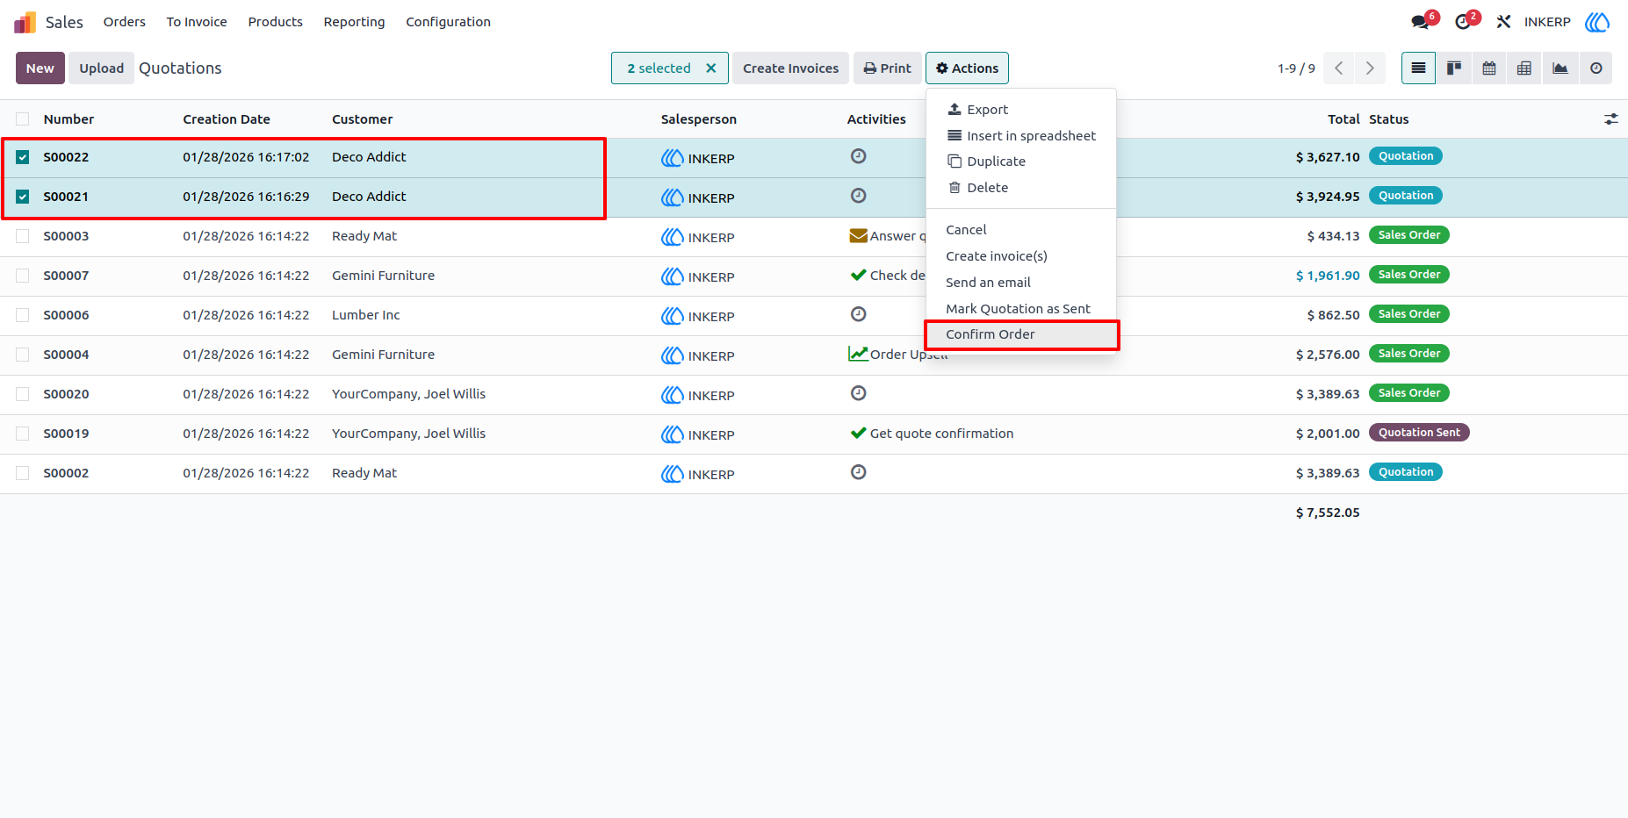Open the activities clock notification icon
The width and height of the screenshot is (1628, 818).
point(1465,21)
